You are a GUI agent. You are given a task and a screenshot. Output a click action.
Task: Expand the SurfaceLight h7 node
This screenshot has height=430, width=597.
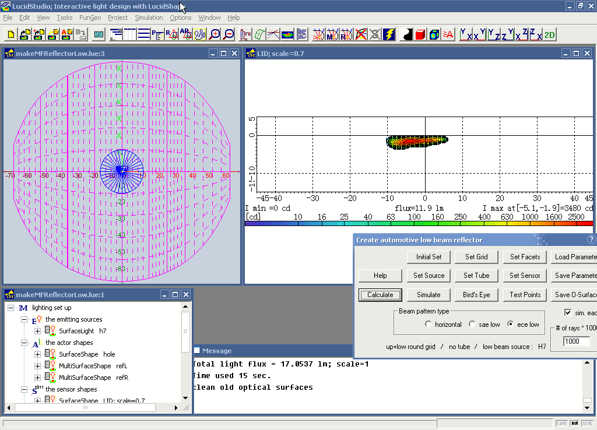37,331
